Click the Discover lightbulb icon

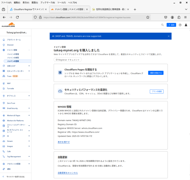tap(4, 45)
